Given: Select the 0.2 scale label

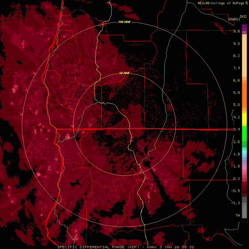Looking at the screenshot, I should [x=237, y=179].
